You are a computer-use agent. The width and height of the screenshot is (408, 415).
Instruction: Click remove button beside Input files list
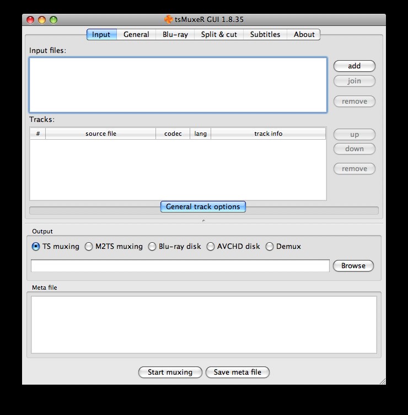(x=355, y=102)
